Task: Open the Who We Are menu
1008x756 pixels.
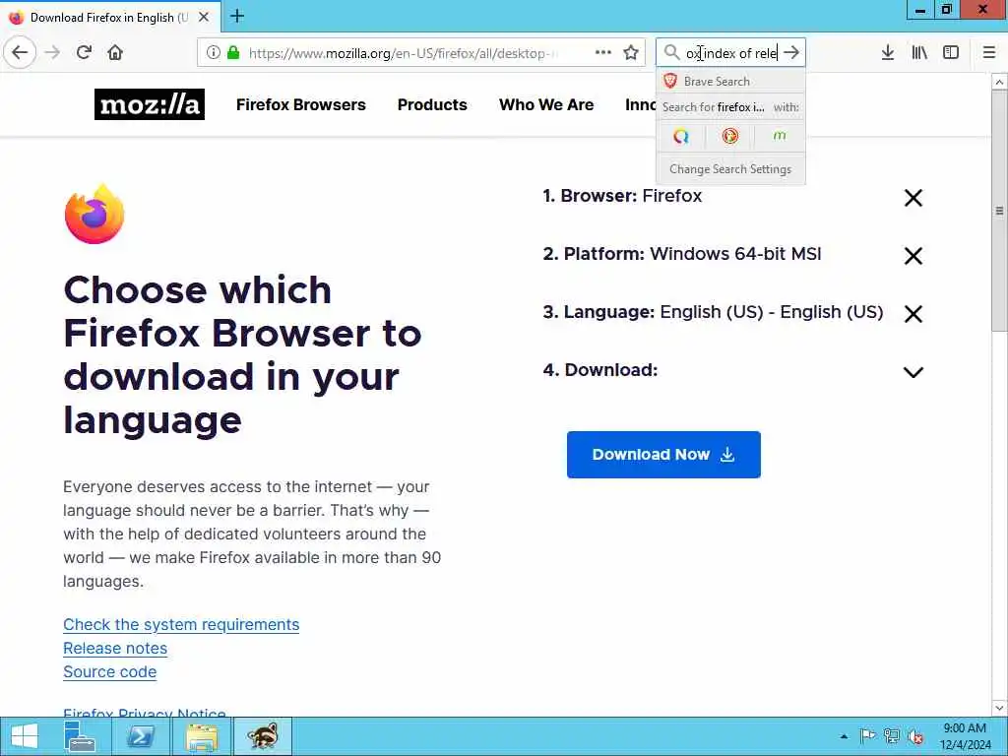Action: click(x=546, y=104)
